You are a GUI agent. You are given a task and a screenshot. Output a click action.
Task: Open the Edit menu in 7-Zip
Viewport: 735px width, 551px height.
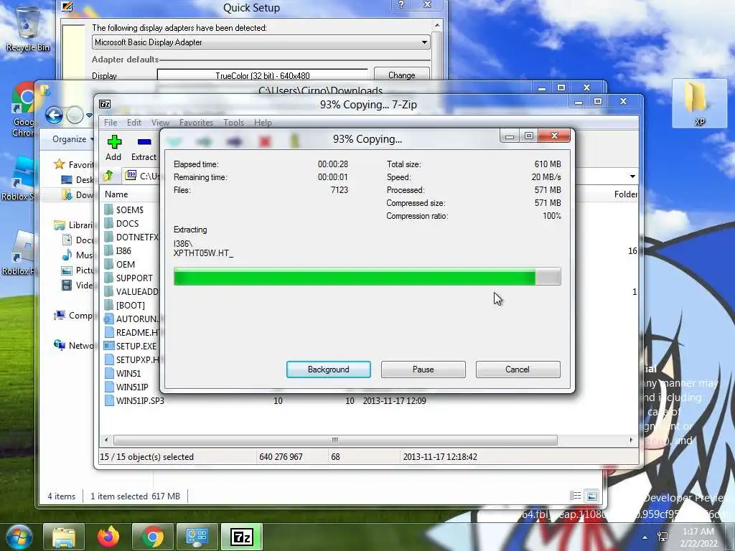(134, 122)
